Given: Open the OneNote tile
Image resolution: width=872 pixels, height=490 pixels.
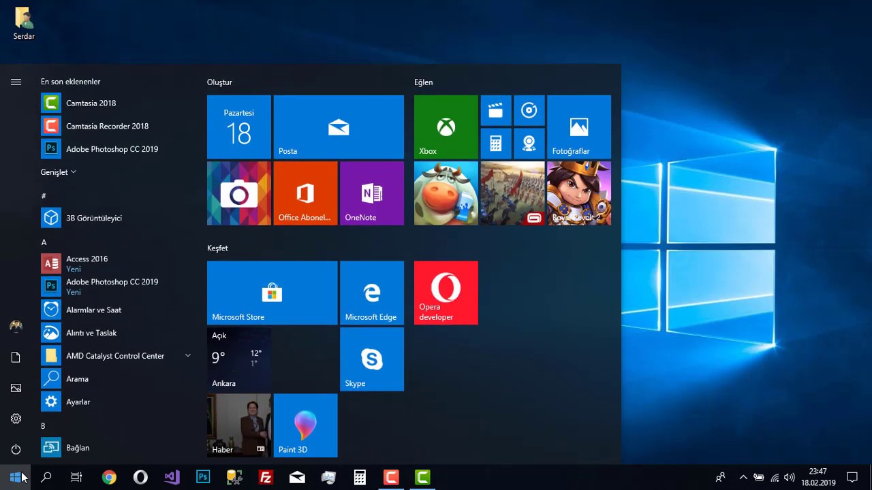Looking at the screenshot, I should click(372, 193).
